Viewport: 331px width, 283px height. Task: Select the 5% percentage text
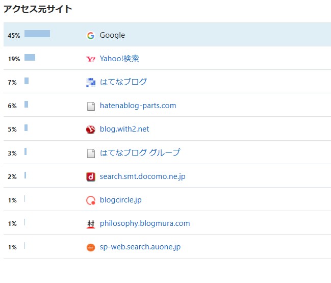(12, 130)
